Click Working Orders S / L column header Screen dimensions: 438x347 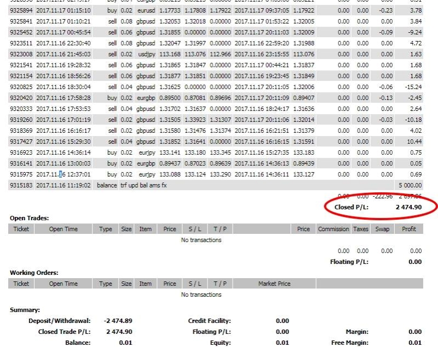point(195,284)
